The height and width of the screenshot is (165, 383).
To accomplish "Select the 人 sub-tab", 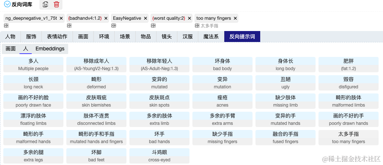I will 26,49.
